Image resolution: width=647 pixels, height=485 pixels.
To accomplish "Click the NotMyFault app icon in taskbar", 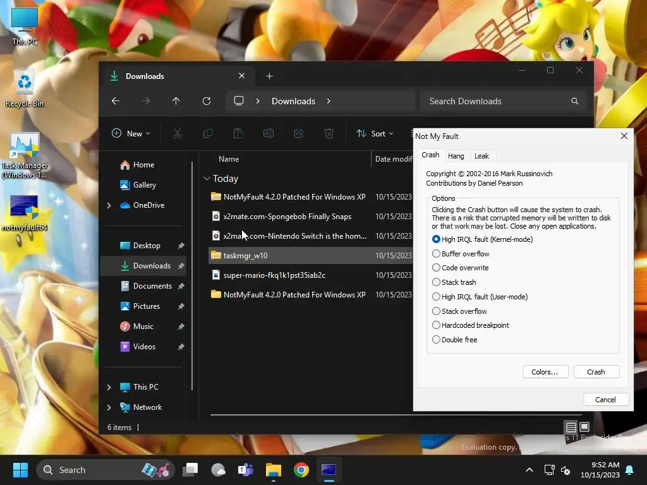I will coord(329,470).
